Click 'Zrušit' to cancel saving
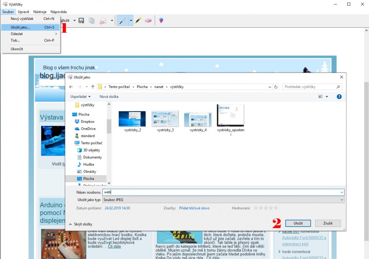The height and width of the screenshot is (259, 369). click(328, 223)
